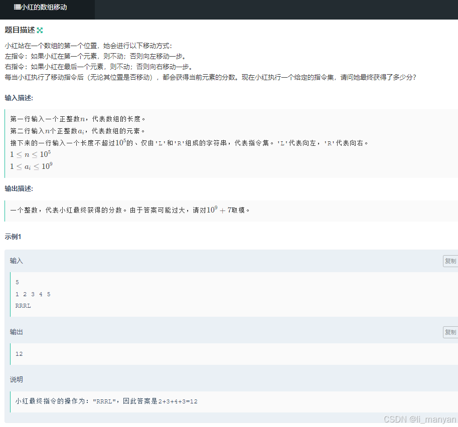458x427 pixels.
Task: Click the explanation text 2+3+4+3=12
Action: 178,401
